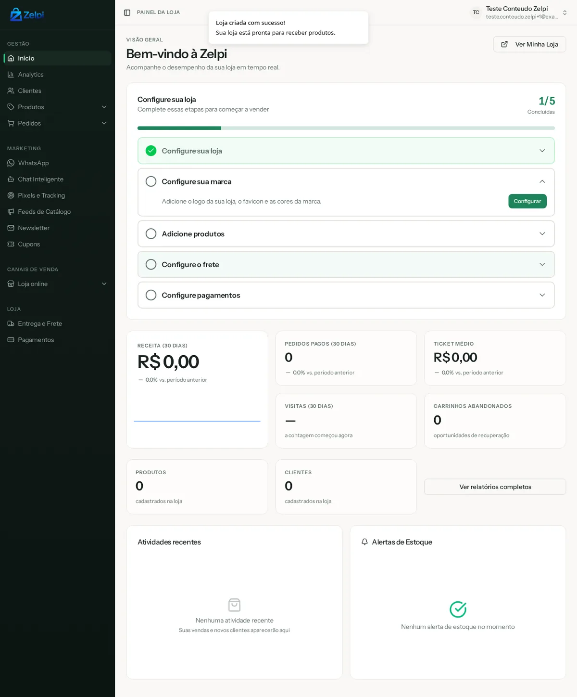
Task: Click the Clientes stat card
Action: [346, 487]
